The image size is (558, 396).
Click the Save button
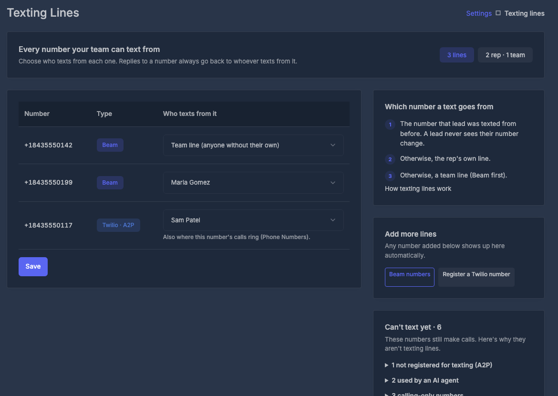tap(33, 266)
